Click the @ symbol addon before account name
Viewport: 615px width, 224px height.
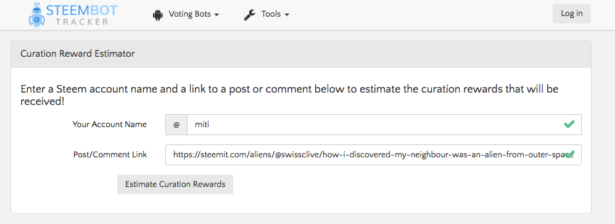point(176,125)
